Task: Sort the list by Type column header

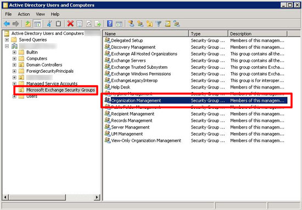Action: pos(209,34)
